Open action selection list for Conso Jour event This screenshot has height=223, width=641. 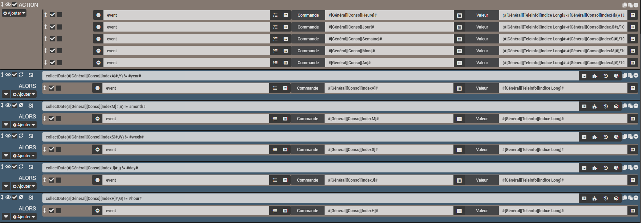click(x=275, y=27)
